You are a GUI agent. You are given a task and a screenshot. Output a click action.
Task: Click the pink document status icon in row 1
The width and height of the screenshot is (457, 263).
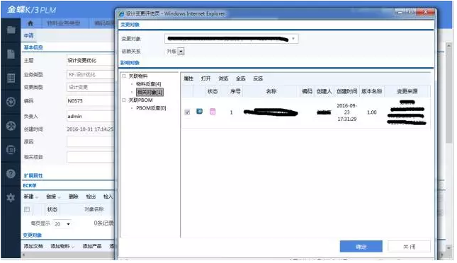213,112
